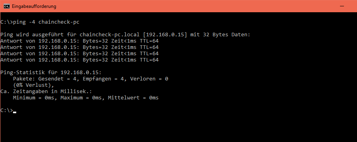Open the command prompt system menu icon
Image resolution: width=357 pixels, height=142 pixels.
(x=6, y=6)
